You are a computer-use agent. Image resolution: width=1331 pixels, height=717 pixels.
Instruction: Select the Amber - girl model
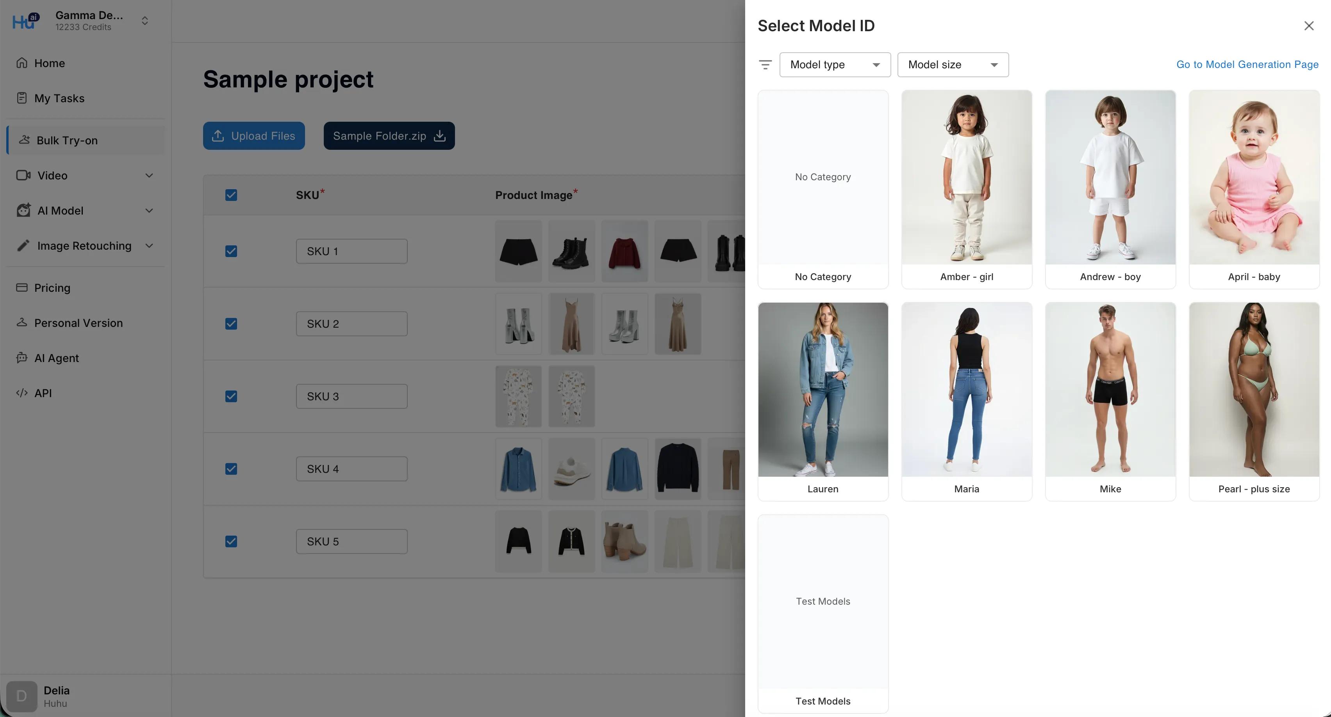point(967,190)
